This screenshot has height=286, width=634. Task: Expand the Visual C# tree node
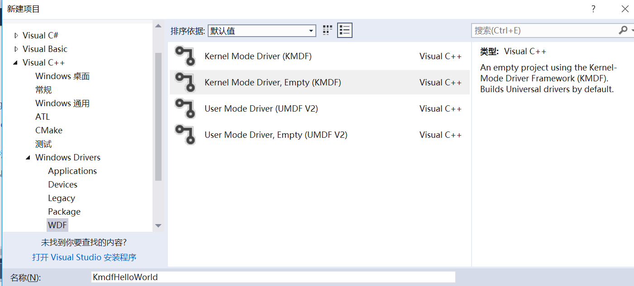coord(16,36)
